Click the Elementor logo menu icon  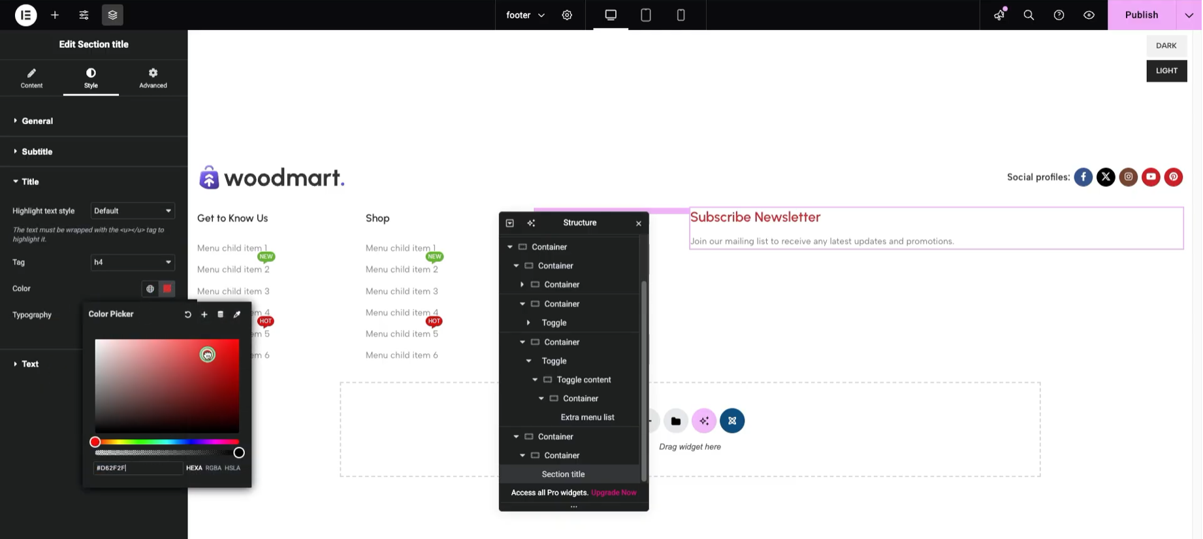(25, 15)
